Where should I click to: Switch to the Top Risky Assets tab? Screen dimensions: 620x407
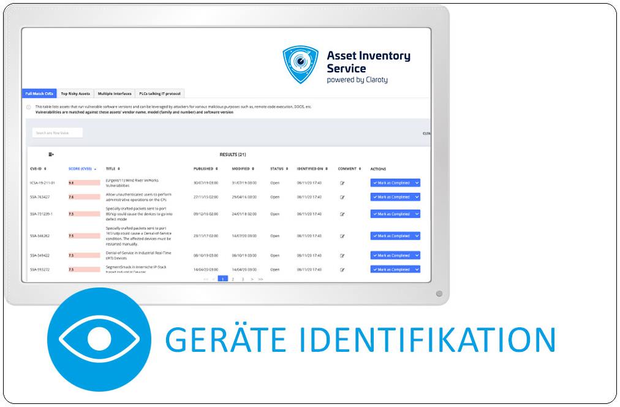pyautogui.click(x=75, y=94)
